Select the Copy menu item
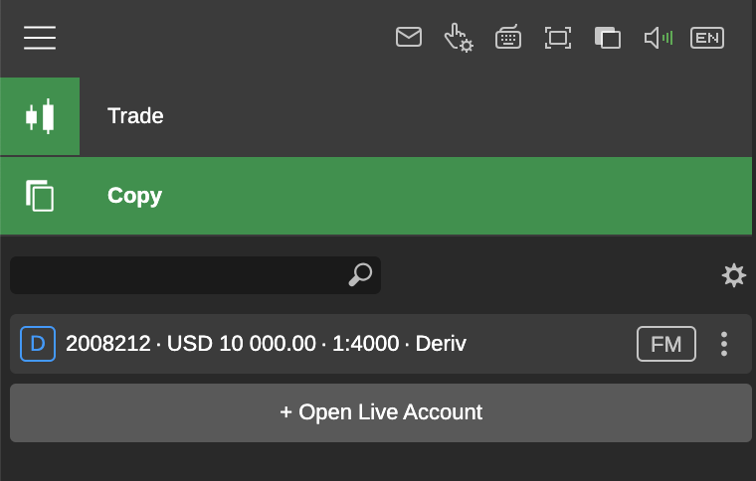 [x=135, y=196]
